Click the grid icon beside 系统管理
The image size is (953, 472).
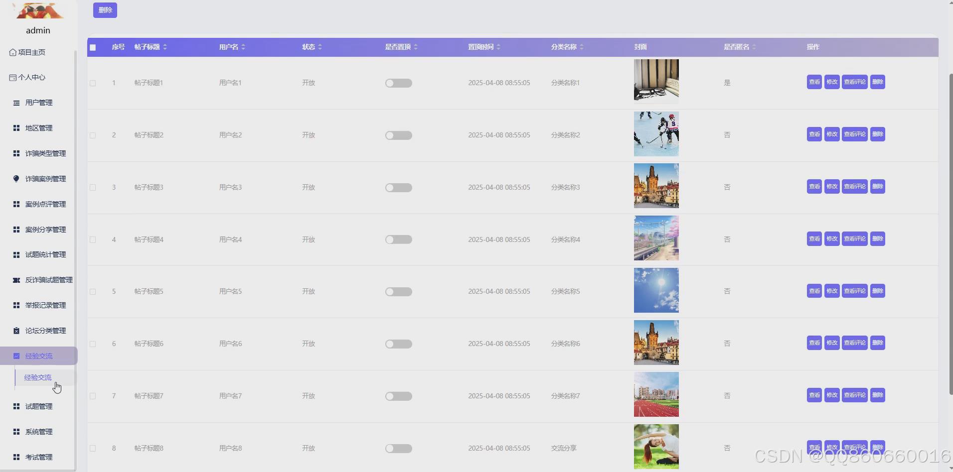click(x=16, y=432)
